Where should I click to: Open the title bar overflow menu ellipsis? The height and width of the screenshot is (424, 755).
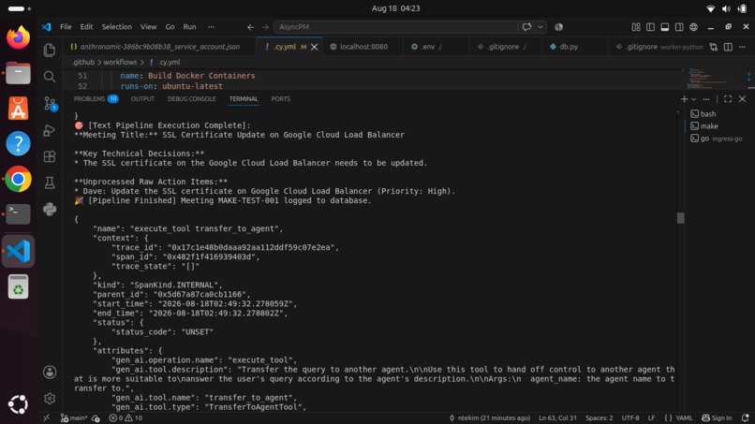tap(211, 27)
